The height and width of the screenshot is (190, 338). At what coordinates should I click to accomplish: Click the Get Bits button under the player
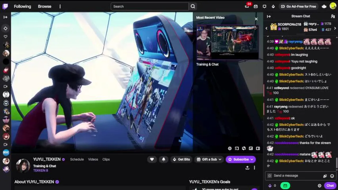point(181,159)
